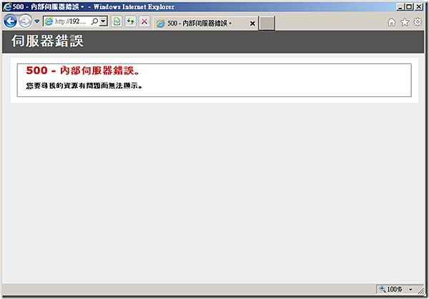Go back with the blue Back arrow

tap(11, 21)
